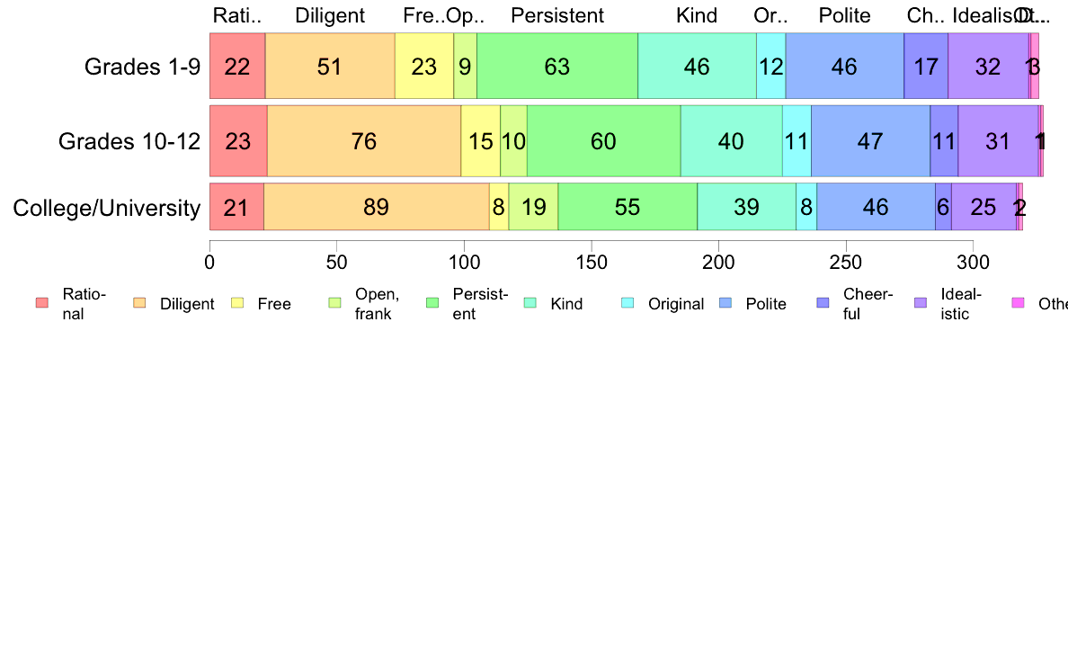Viewport: 1068px width, 662px height.
Task: Click the Persistent legend color swatch
Action: (x=432, y=303)
